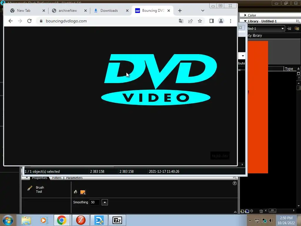Pin the current library
Viewport: 301px width, 226px height.
click(289, 29)
